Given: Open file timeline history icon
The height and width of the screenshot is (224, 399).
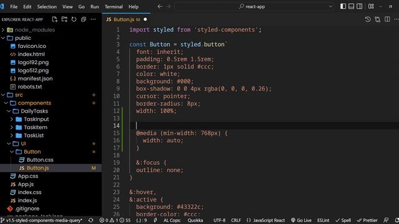Looking at the screenshot, I should 368,19.
